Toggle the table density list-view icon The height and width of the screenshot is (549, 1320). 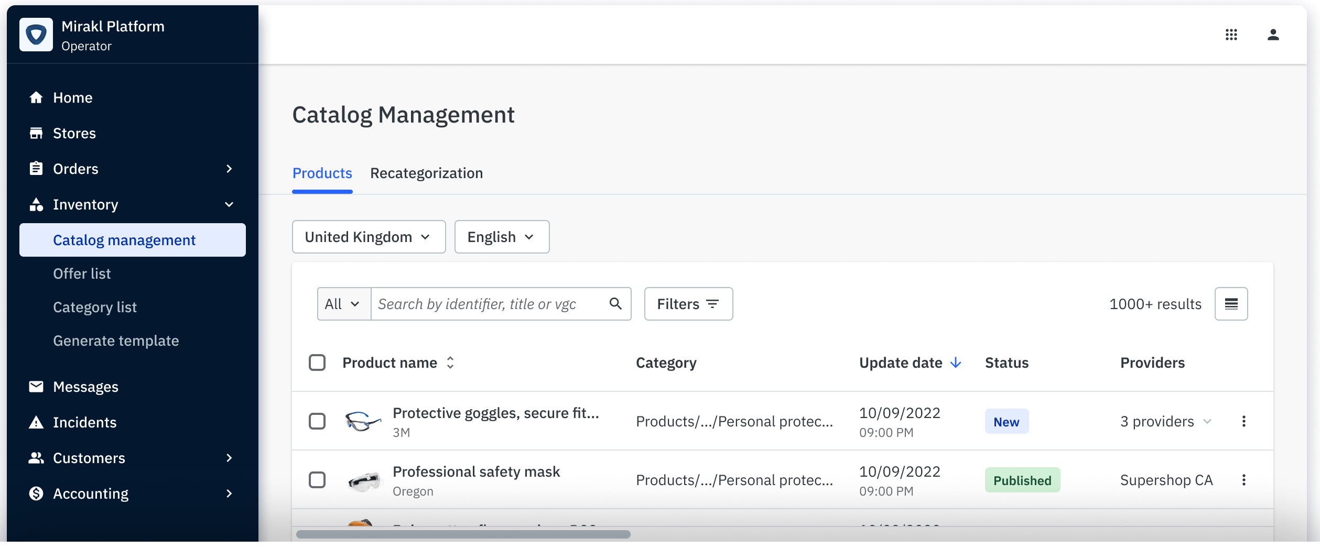point(1231,304)
